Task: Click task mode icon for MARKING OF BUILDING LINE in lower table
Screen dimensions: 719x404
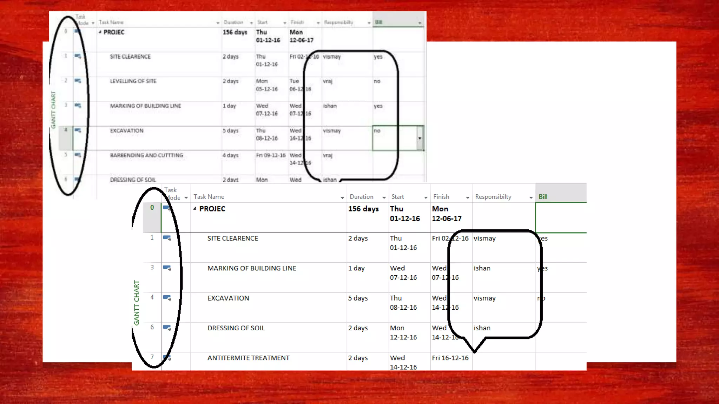Action: [167, 268]
